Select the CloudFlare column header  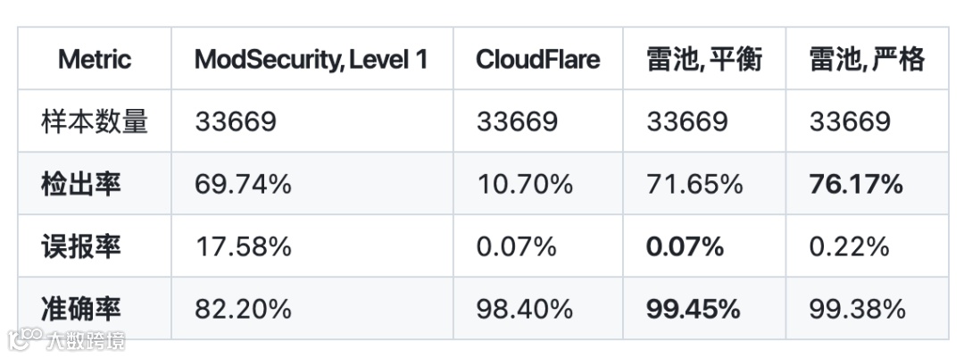(x=537, y=60)
